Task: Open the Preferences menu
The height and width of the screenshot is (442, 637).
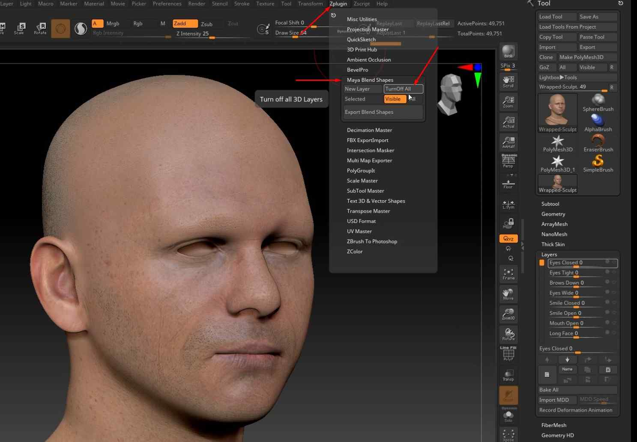Action: (167, 4)
